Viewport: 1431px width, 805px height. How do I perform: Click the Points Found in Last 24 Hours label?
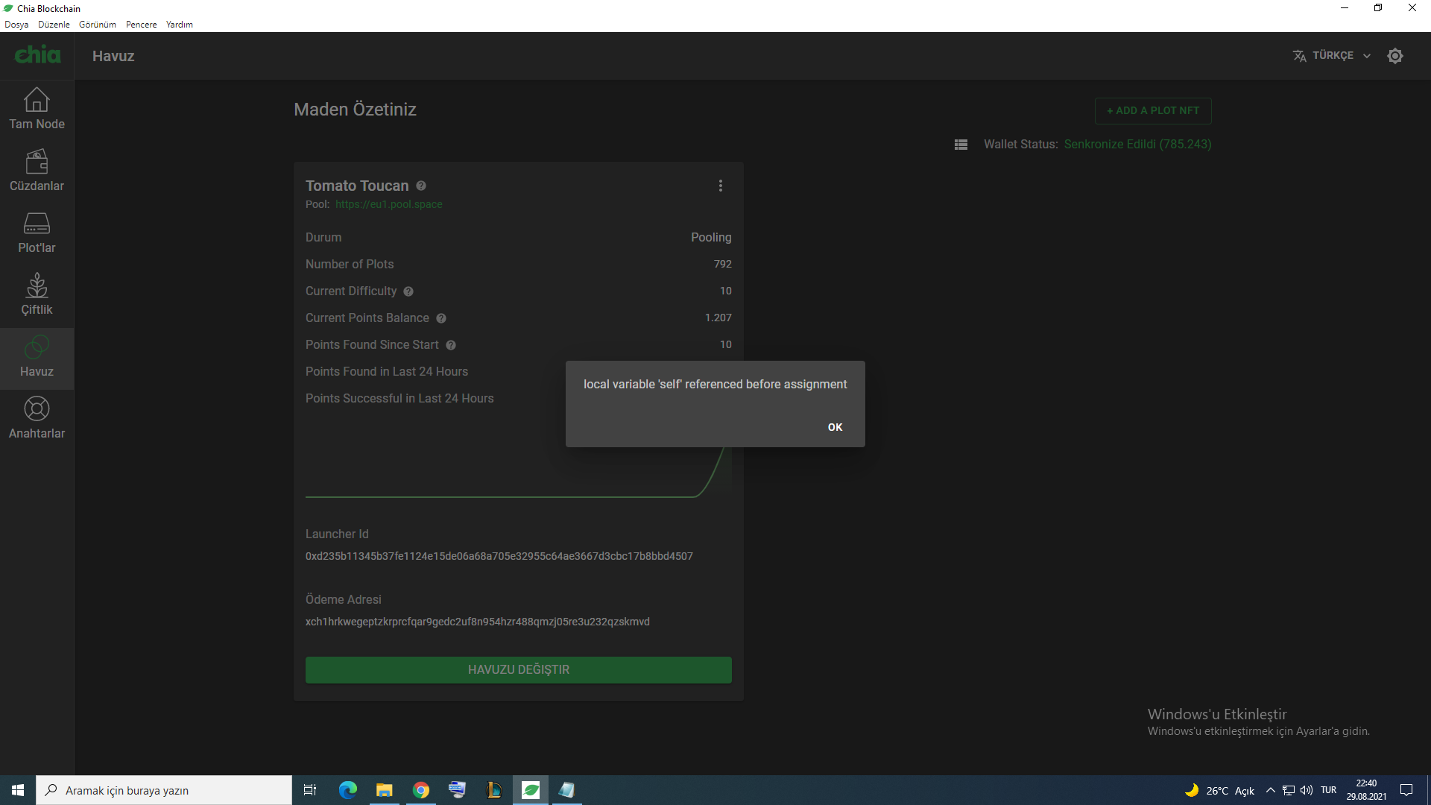[386, 371]
